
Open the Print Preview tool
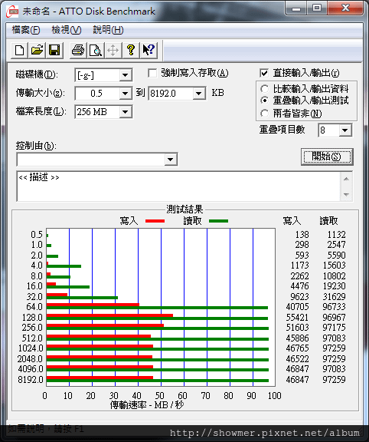(x=96, y=51)
